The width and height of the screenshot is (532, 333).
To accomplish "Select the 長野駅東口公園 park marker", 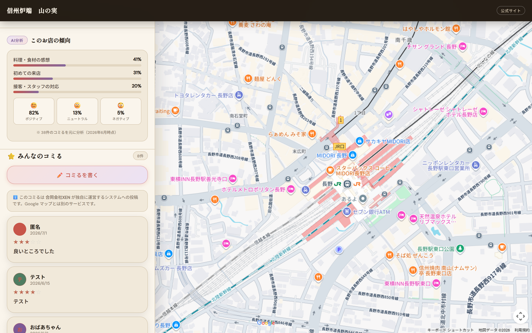I will tap(460, 249).
